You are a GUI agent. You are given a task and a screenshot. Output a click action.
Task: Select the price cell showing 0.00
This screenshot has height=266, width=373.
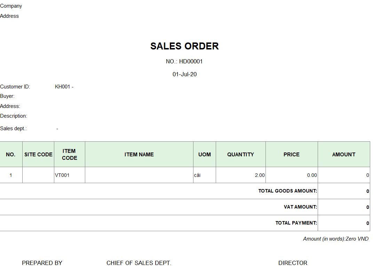(x=292, y=175)
